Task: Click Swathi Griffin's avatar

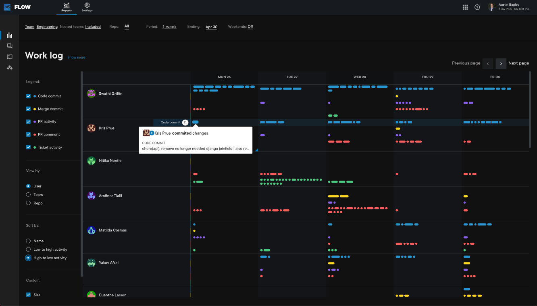Action: [x=92, y=94]
